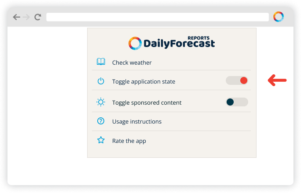Reload the page with refresh icon

38,17
